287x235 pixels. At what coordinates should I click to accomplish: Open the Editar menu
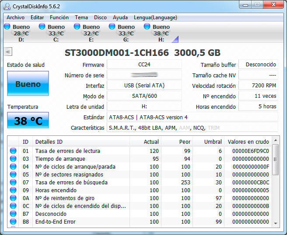click(x=37, y=17)
